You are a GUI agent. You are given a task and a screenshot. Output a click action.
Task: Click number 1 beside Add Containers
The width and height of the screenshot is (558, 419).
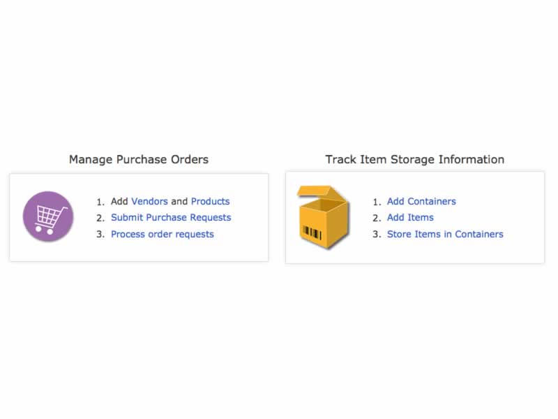pos(376,202)
